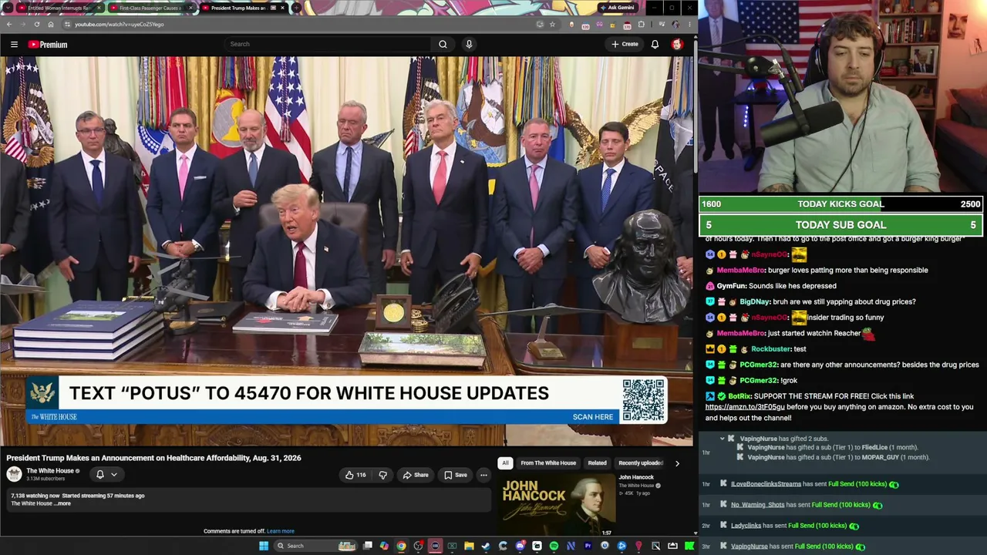
Task: Click the 'Today Kicks Goal' bar
Action: pos(841,204)
